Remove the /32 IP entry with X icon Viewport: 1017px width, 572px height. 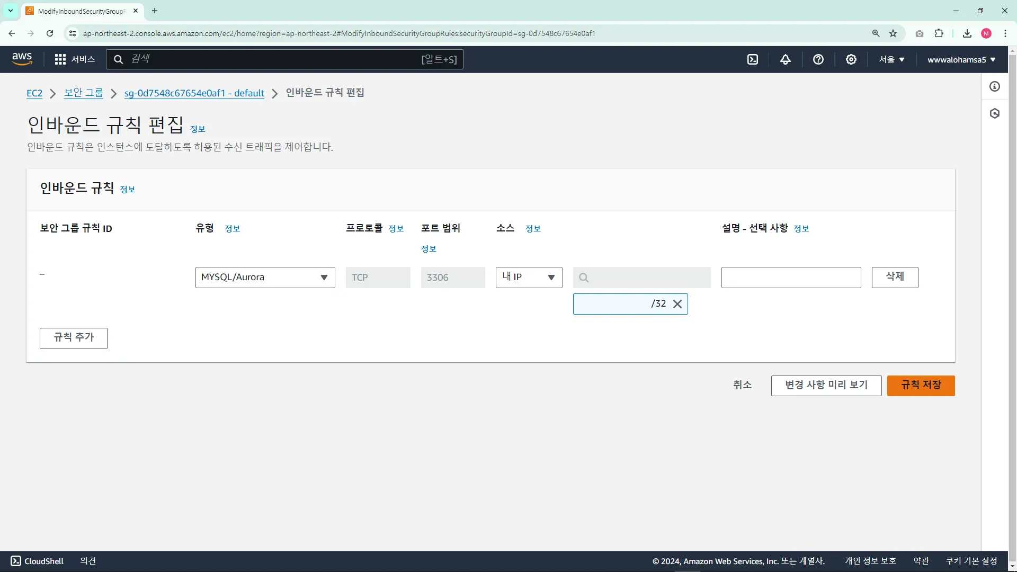[x=677, y=304]
